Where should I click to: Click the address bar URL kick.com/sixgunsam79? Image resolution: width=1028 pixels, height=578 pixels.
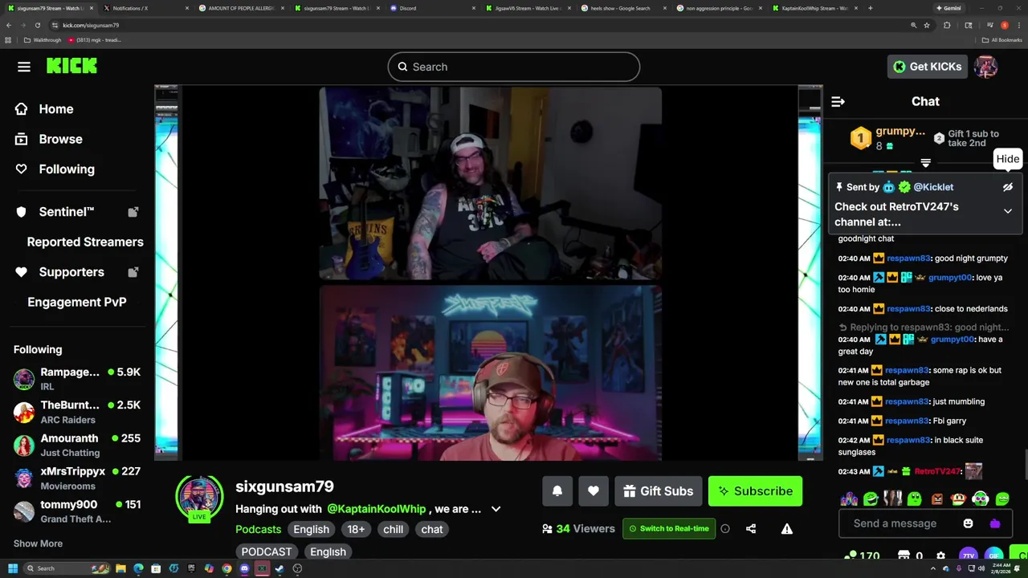tap(91, 25)
